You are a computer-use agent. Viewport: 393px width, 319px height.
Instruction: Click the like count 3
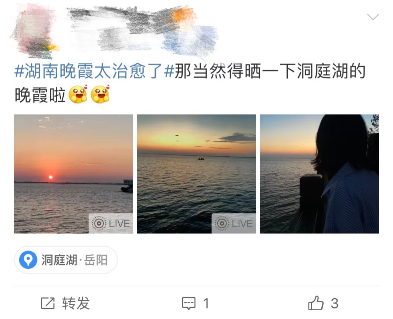tap(335, 303)
